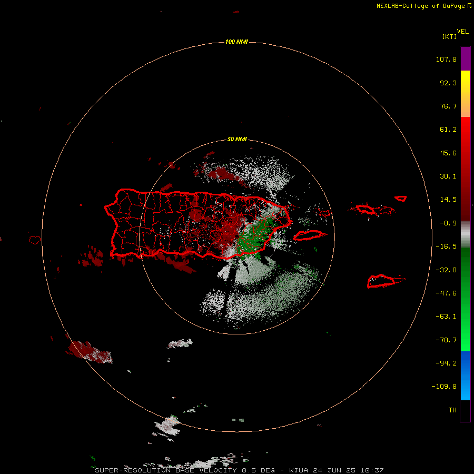Pick the bright red segment near 61.2

pos(465,130)
